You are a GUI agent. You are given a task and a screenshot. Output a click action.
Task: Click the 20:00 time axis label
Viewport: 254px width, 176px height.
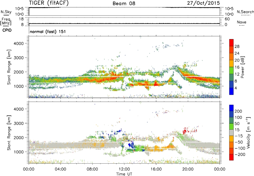(x=188, y=169)
